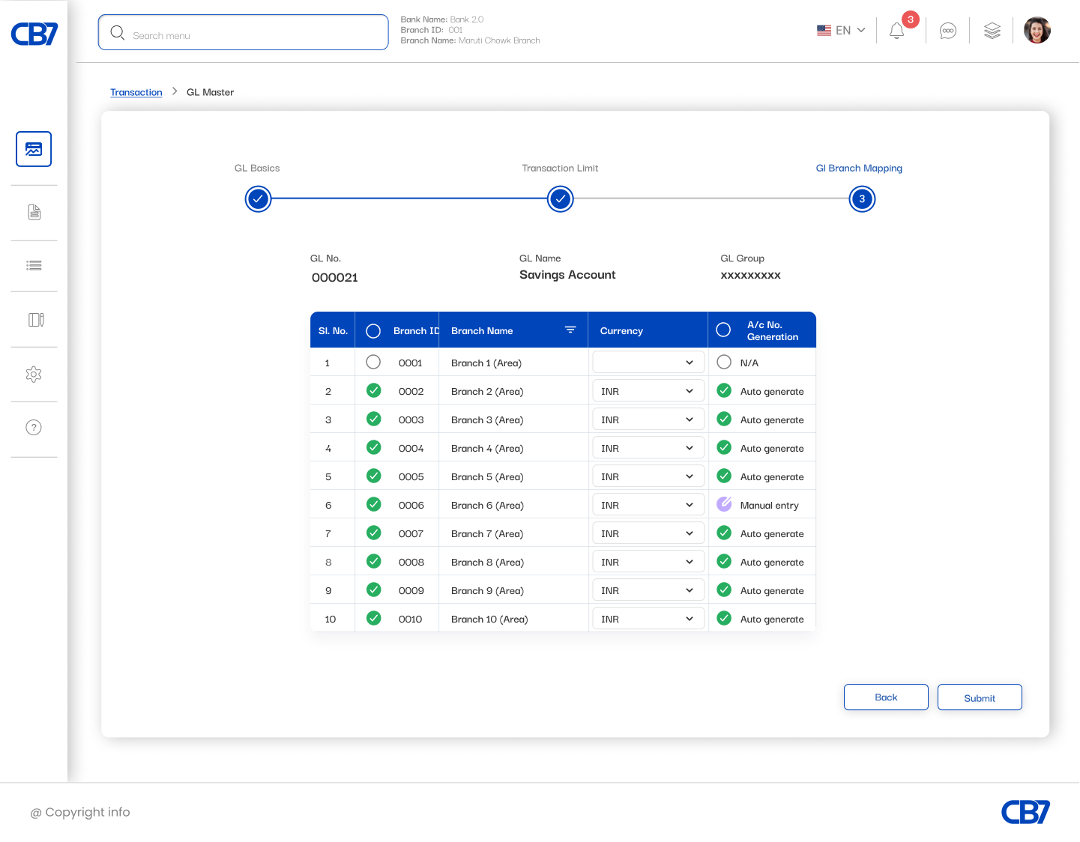This screenshot has height=842, width=1080.
Task: Go to Transaction Limit step circle
Action: tap(561, 199)
